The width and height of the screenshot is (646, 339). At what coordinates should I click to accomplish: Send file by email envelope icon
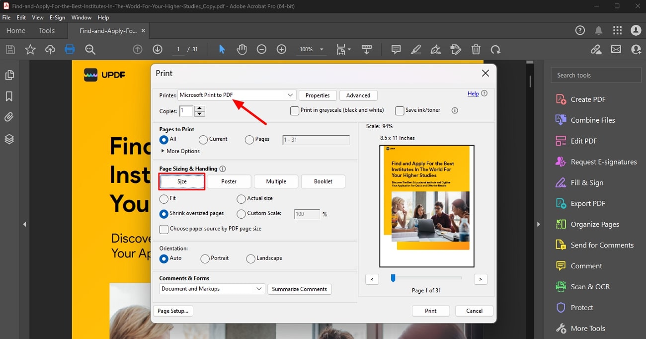tap(616, 49)
